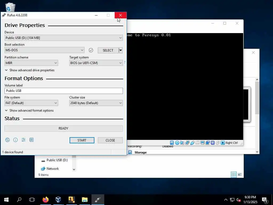273x205 pixels.
Task: Open the taskbar clock showing 9:30 PM
Action: 250,200
